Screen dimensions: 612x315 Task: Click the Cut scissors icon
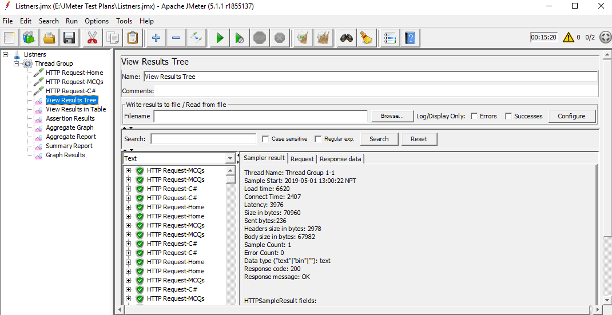tap(92, 38)
